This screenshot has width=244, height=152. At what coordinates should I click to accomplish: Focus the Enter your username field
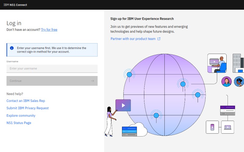click(52, 69)
